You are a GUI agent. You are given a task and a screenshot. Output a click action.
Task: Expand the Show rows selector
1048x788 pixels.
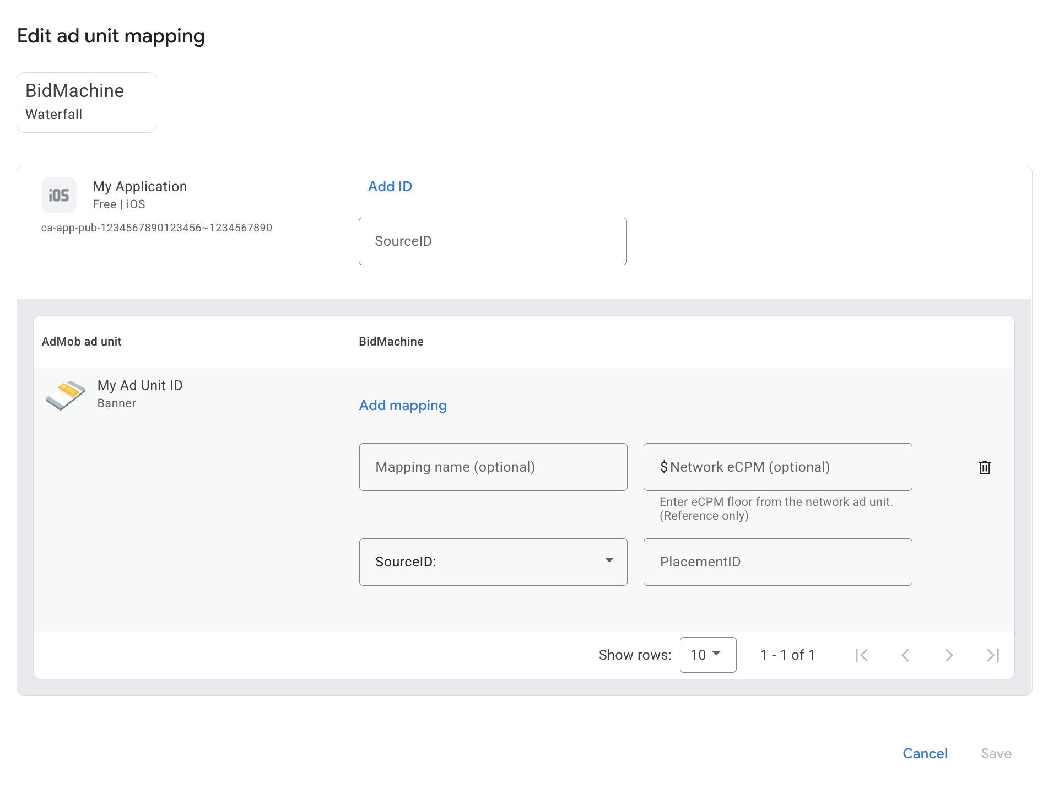tap(707, 655)
